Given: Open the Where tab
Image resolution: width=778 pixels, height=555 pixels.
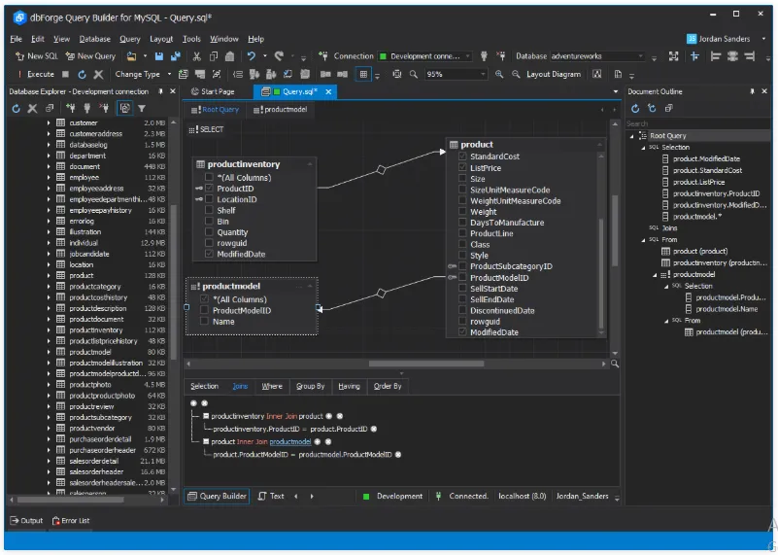Looking at the screenshot, I should (x=272, y=386).
